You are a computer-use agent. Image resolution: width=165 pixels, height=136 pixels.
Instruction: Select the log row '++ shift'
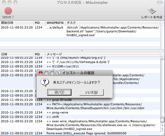[x=80, y=117]
